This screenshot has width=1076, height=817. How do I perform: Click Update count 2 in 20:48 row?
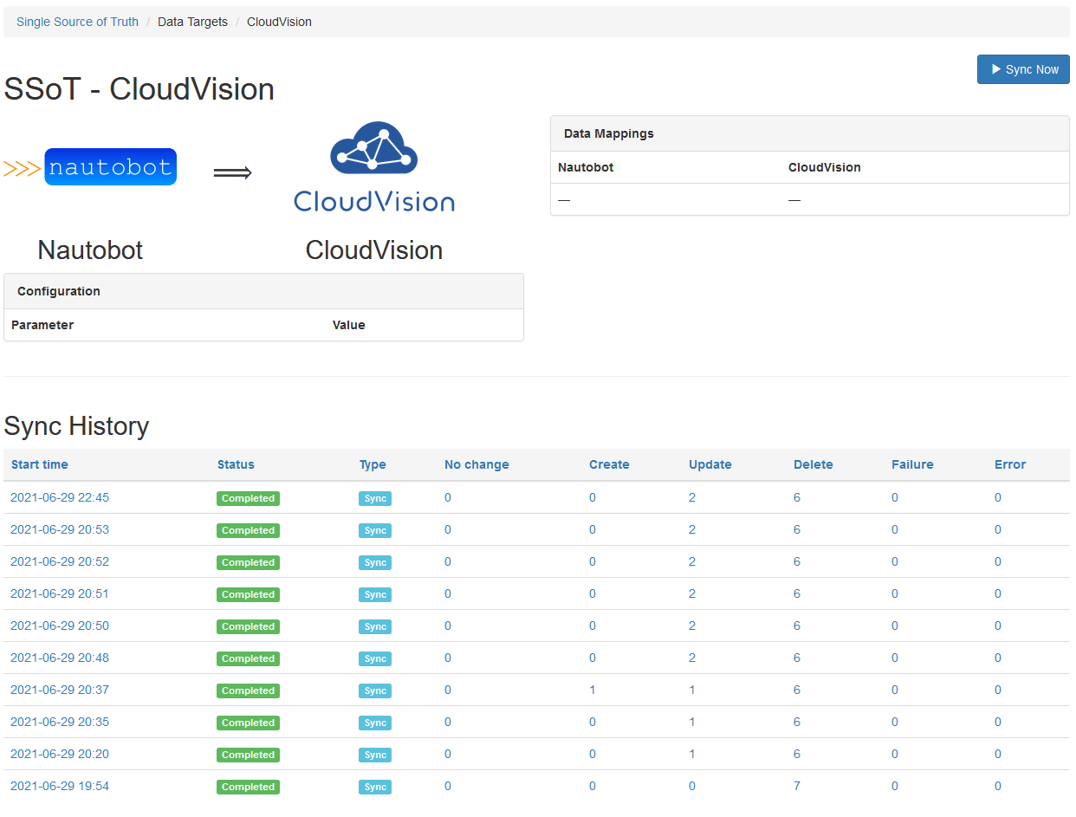(x=692, y=658)
